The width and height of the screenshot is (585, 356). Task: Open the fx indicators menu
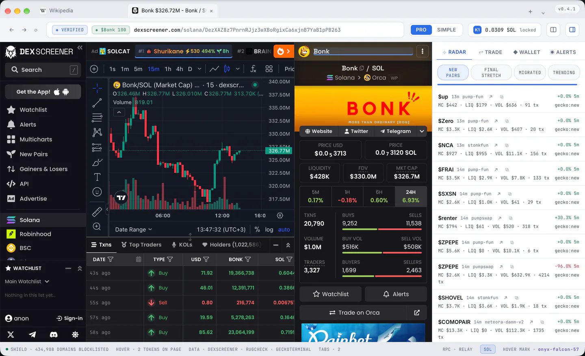[x=253, y=69]
